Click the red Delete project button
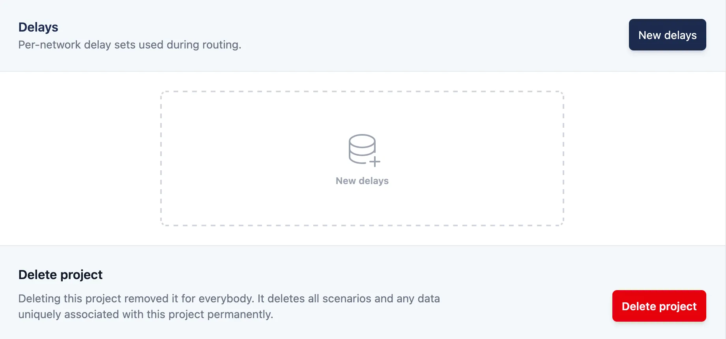726x339 pixels. pyautogui.click(x=659, y=306)
